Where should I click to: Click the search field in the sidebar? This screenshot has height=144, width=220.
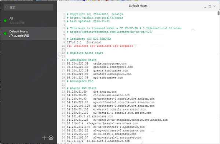click(29, 7)
